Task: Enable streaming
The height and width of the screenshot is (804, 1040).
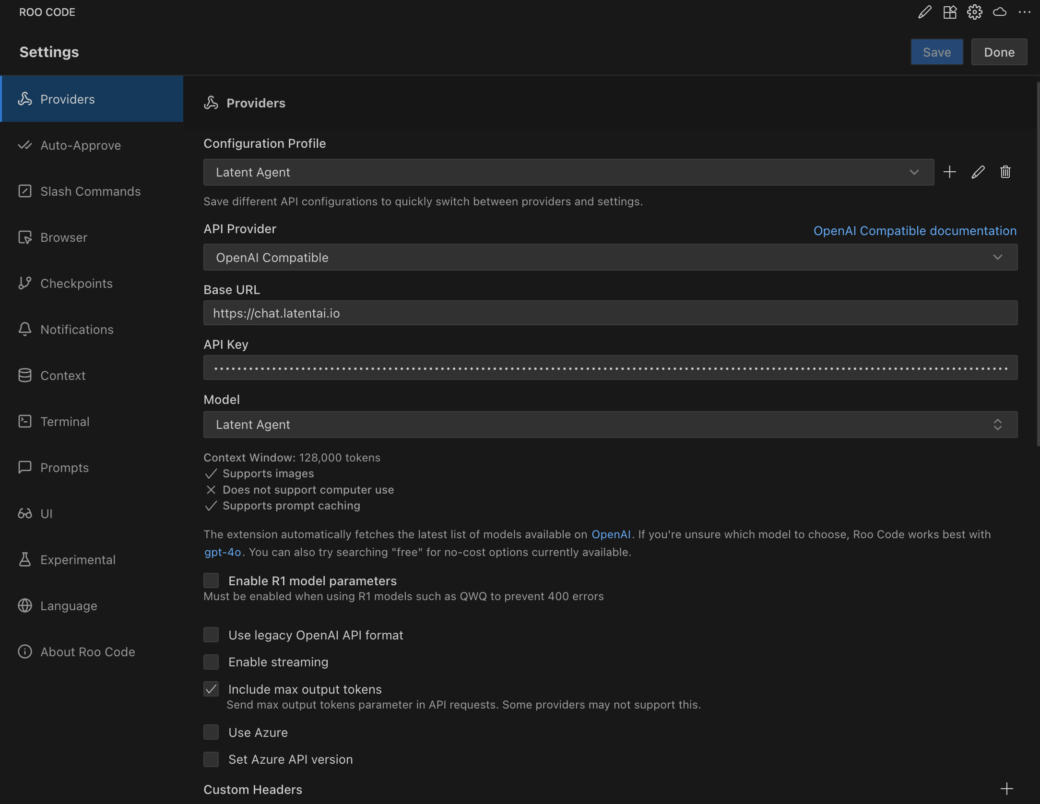Action: tap(211, 662)
